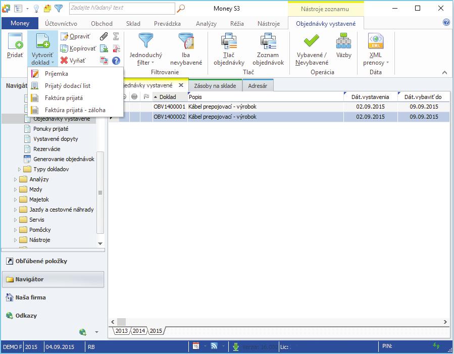The image size is (454, 354).
Task: Close the Objednávky vystavené tab
Action: (x=181, y=85)
